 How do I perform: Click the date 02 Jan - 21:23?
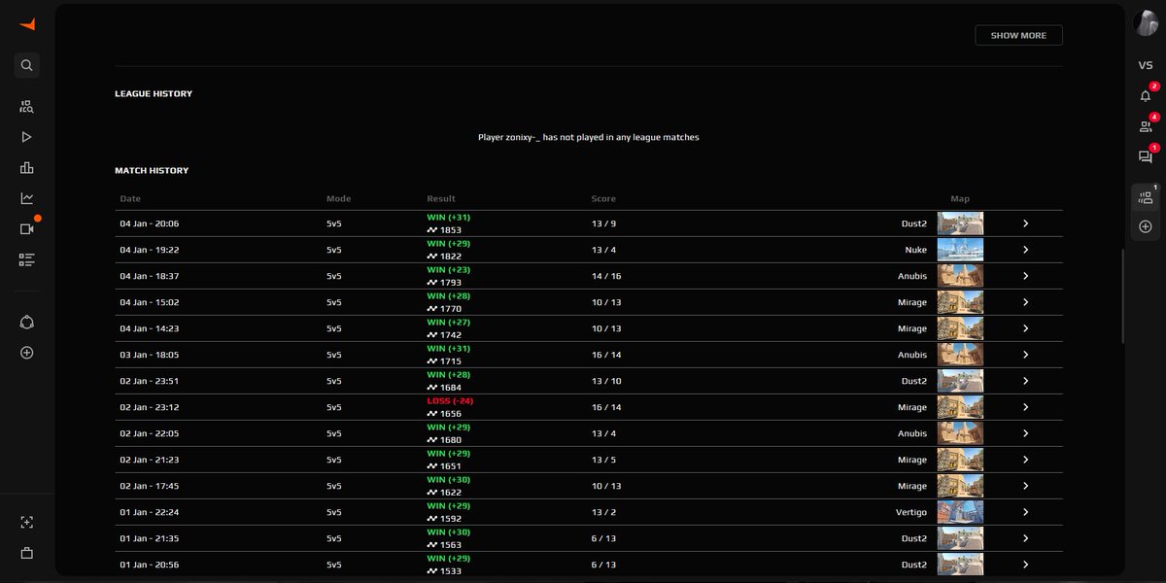(149, 460)
